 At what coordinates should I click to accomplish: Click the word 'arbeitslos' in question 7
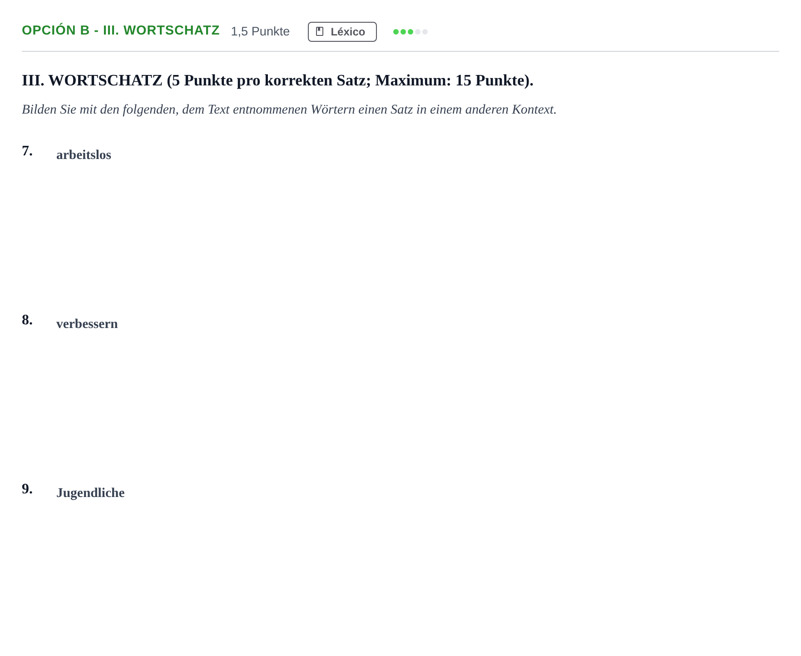point(84,155)
